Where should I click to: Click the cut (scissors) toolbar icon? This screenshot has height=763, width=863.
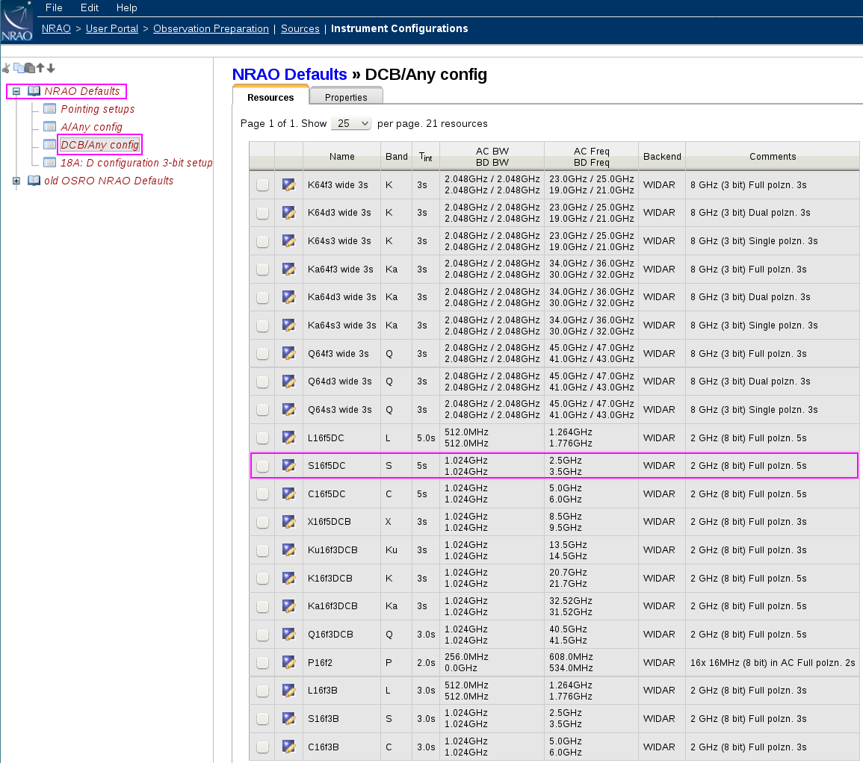(6, 68)
